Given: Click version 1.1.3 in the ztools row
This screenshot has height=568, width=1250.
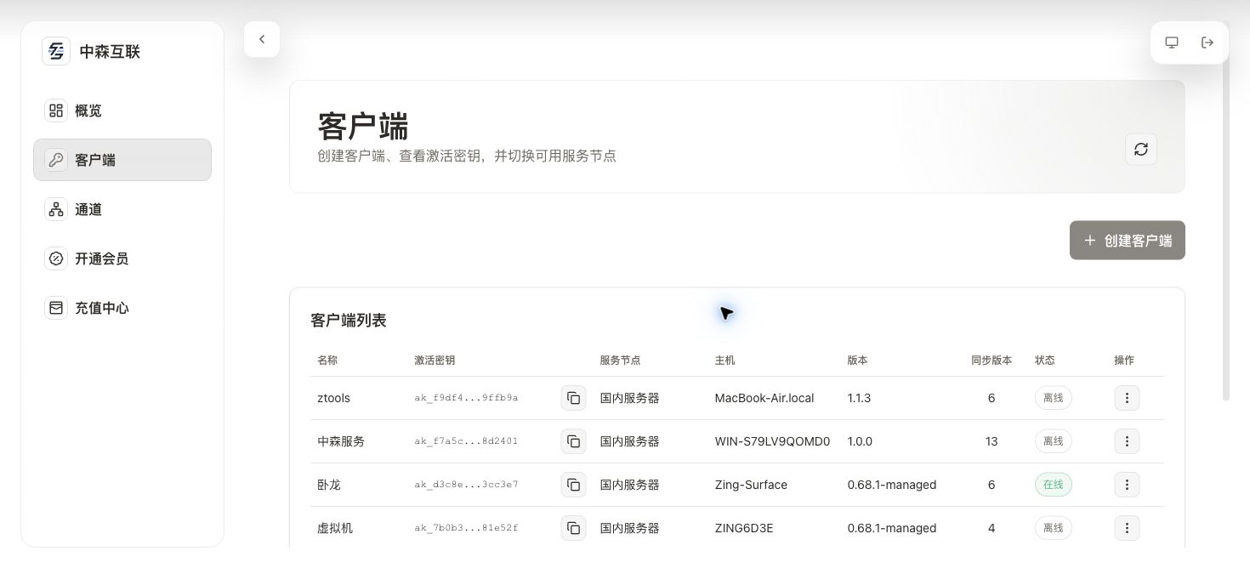Looking at the screenshot, I should click(x=859, y=398).
